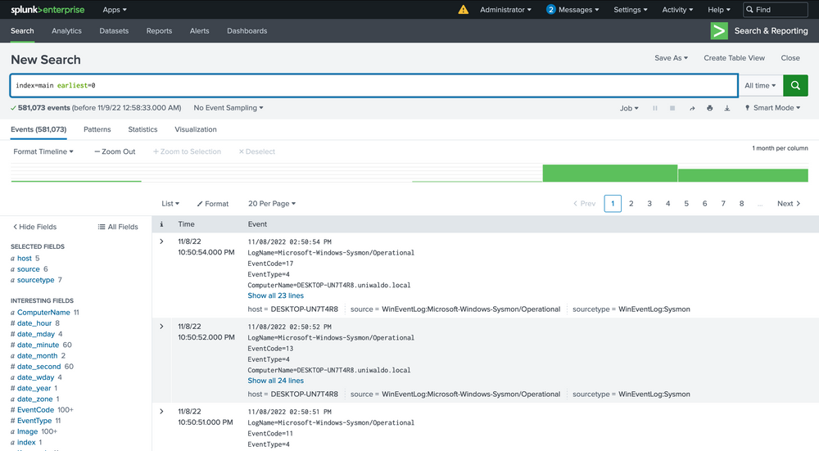Open the Smart Mode dropdown

point(773,108)
